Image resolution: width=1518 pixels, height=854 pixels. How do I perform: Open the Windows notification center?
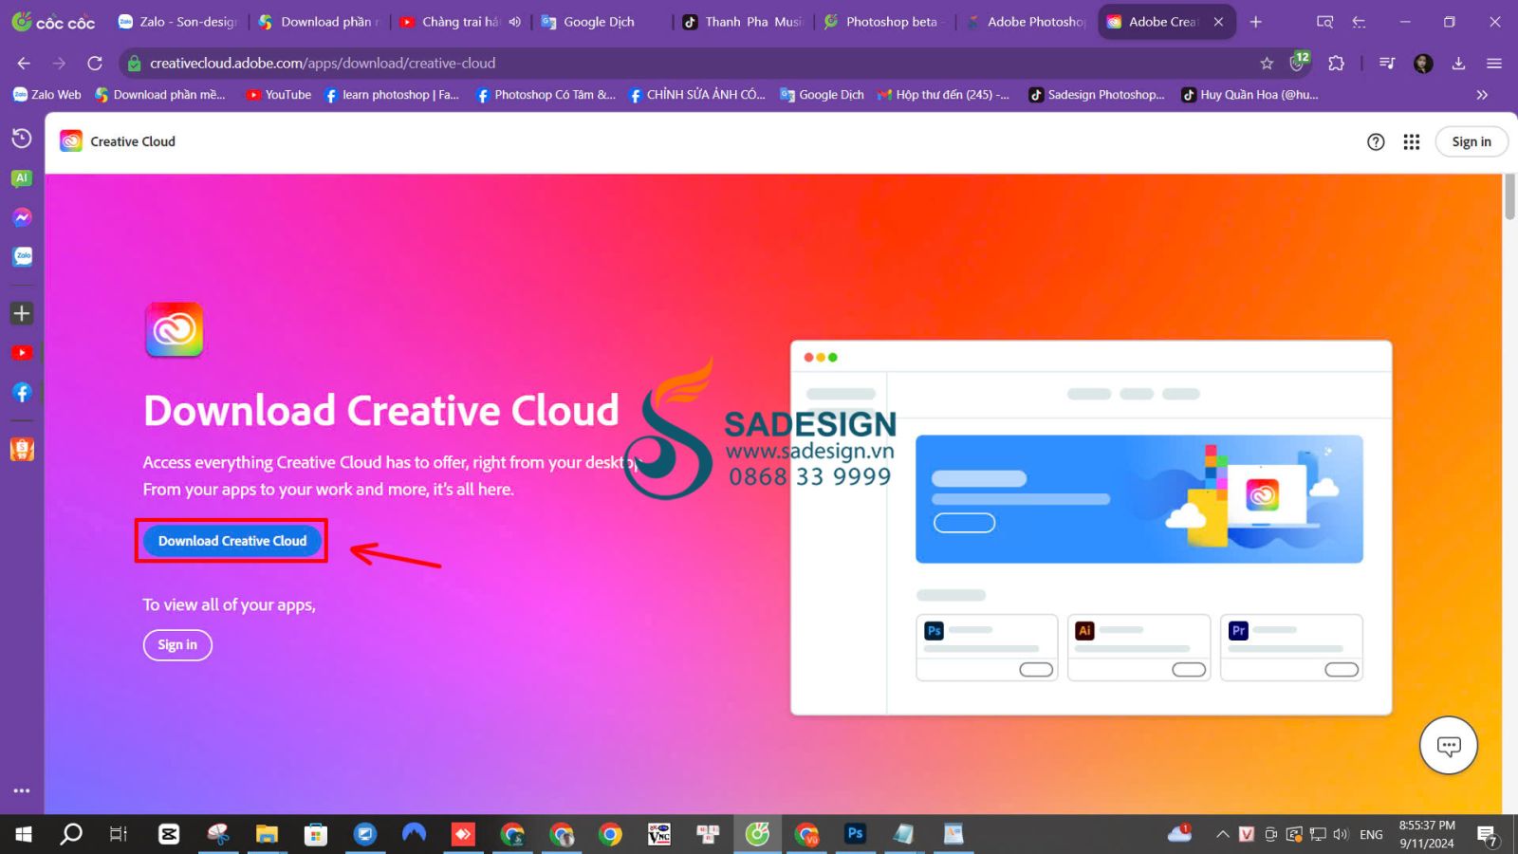click(x=1488, y=835)
